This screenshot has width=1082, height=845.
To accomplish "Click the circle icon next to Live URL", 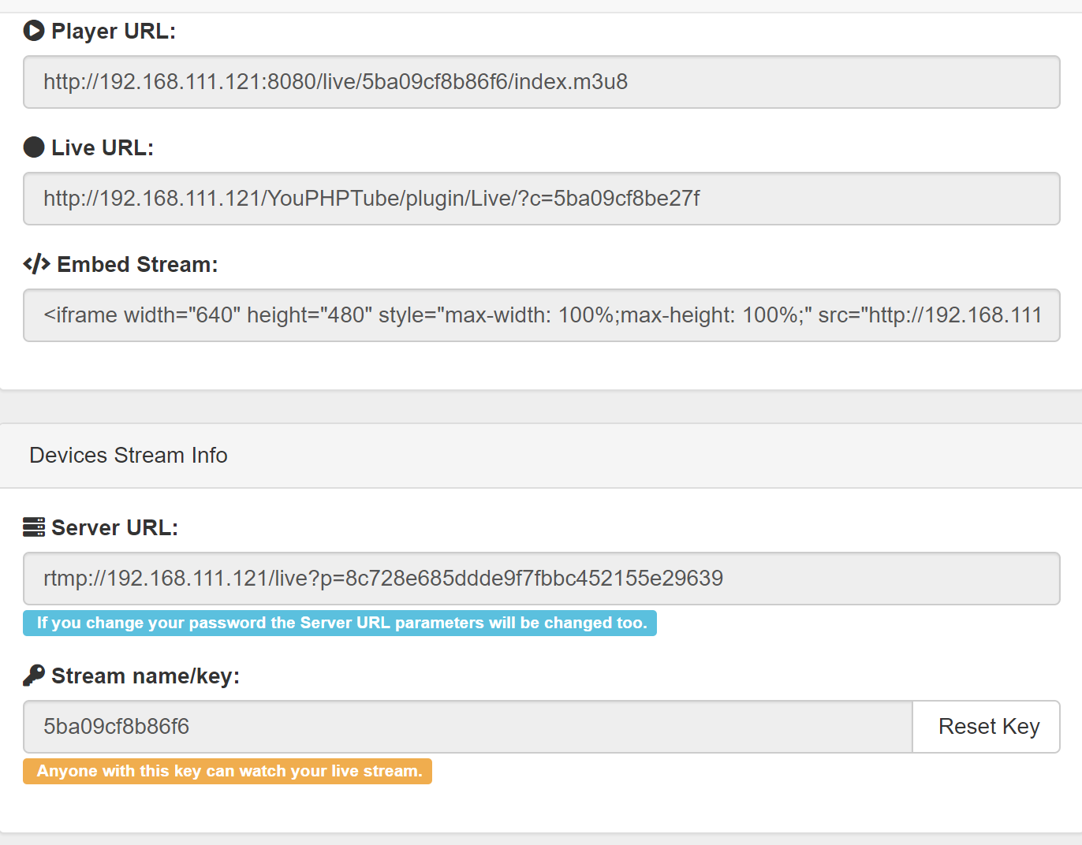I will [34, 147].
